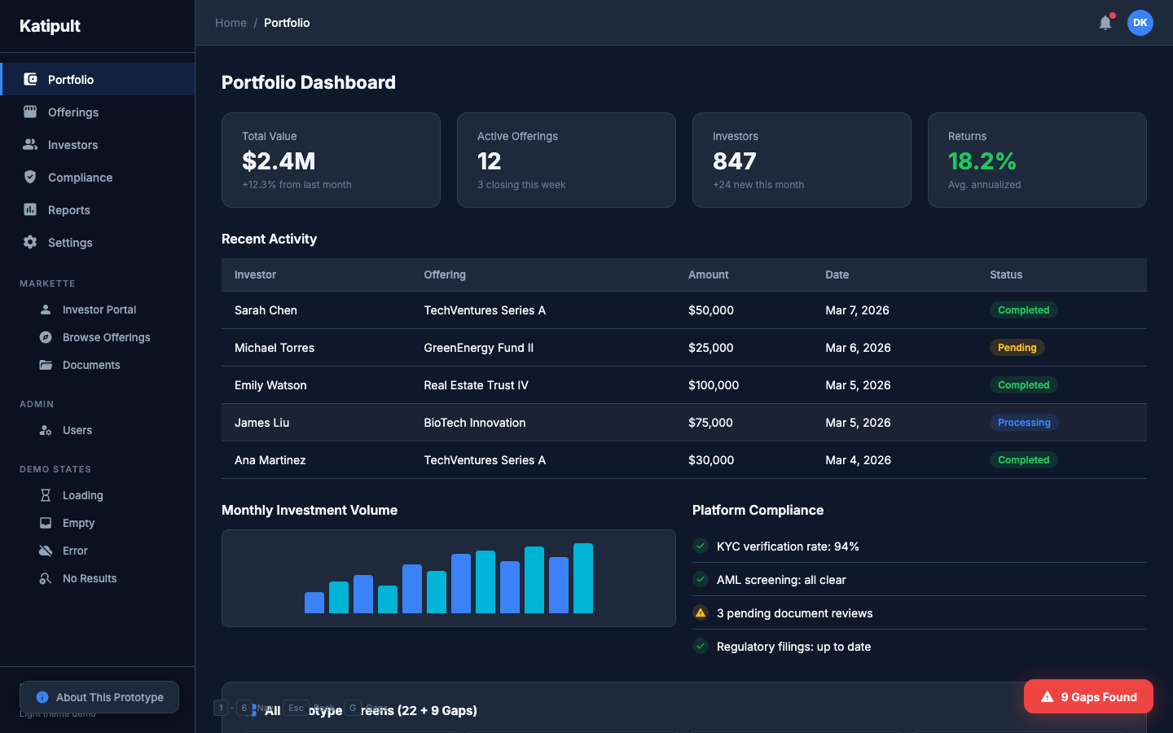Click the Reports bar-chart icon
Viewport: 1173px width, 733px height.
30,209
